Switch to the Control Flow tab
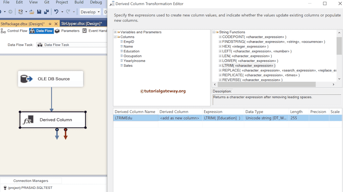Screen dimensions: 343x192 point(14,31)
